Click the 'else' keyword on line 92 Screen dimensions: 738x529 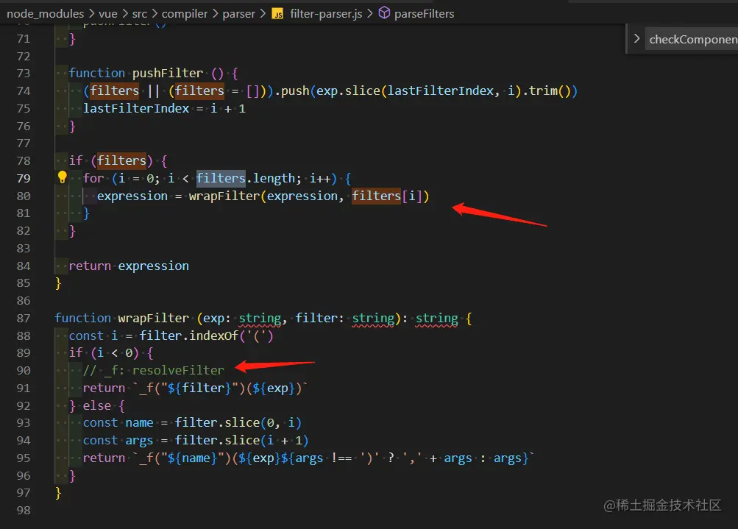coord(97,405)
